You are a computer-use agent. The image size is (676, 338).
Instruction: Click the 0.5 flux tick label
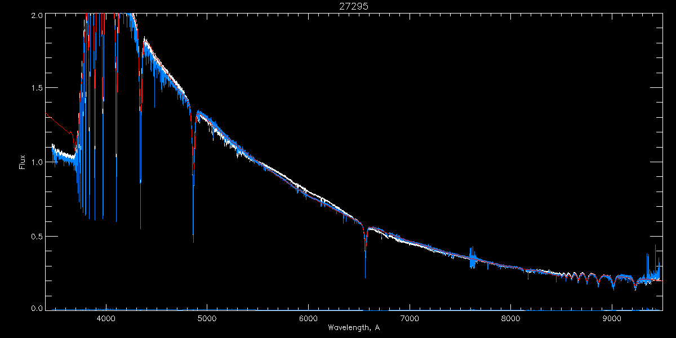click(x=36, y=236)
